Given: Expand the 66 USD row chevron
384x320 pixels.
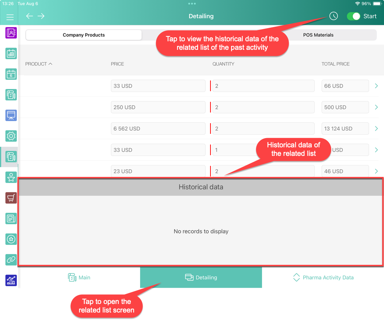Looking at the screenshot, I should point(376,86).
